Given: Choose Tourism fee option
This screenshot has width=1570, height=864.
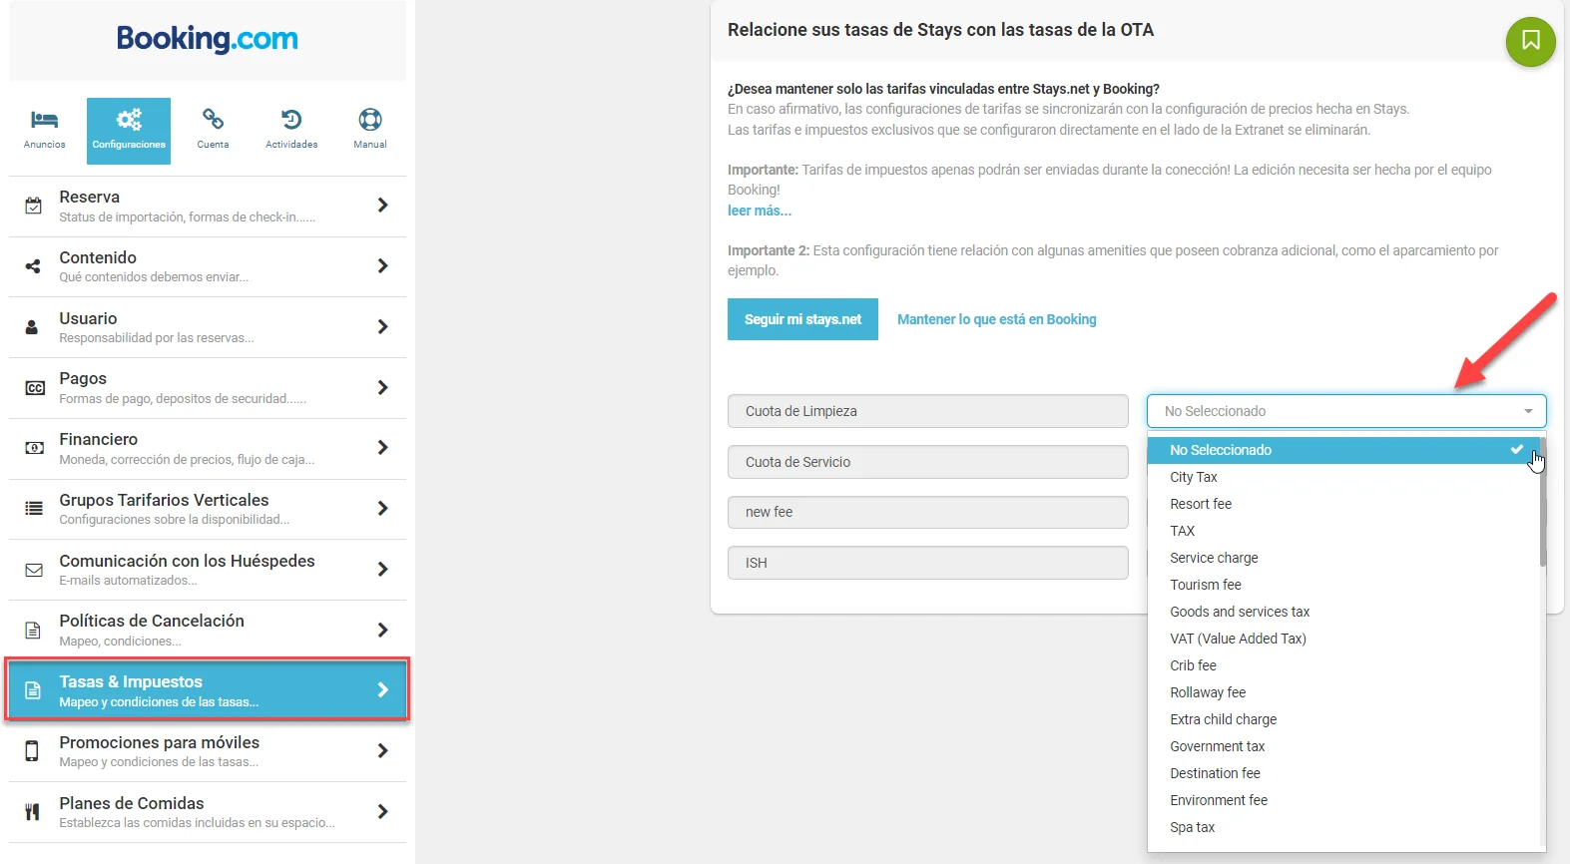Looking at the screenshot, I should point(1343,585).
